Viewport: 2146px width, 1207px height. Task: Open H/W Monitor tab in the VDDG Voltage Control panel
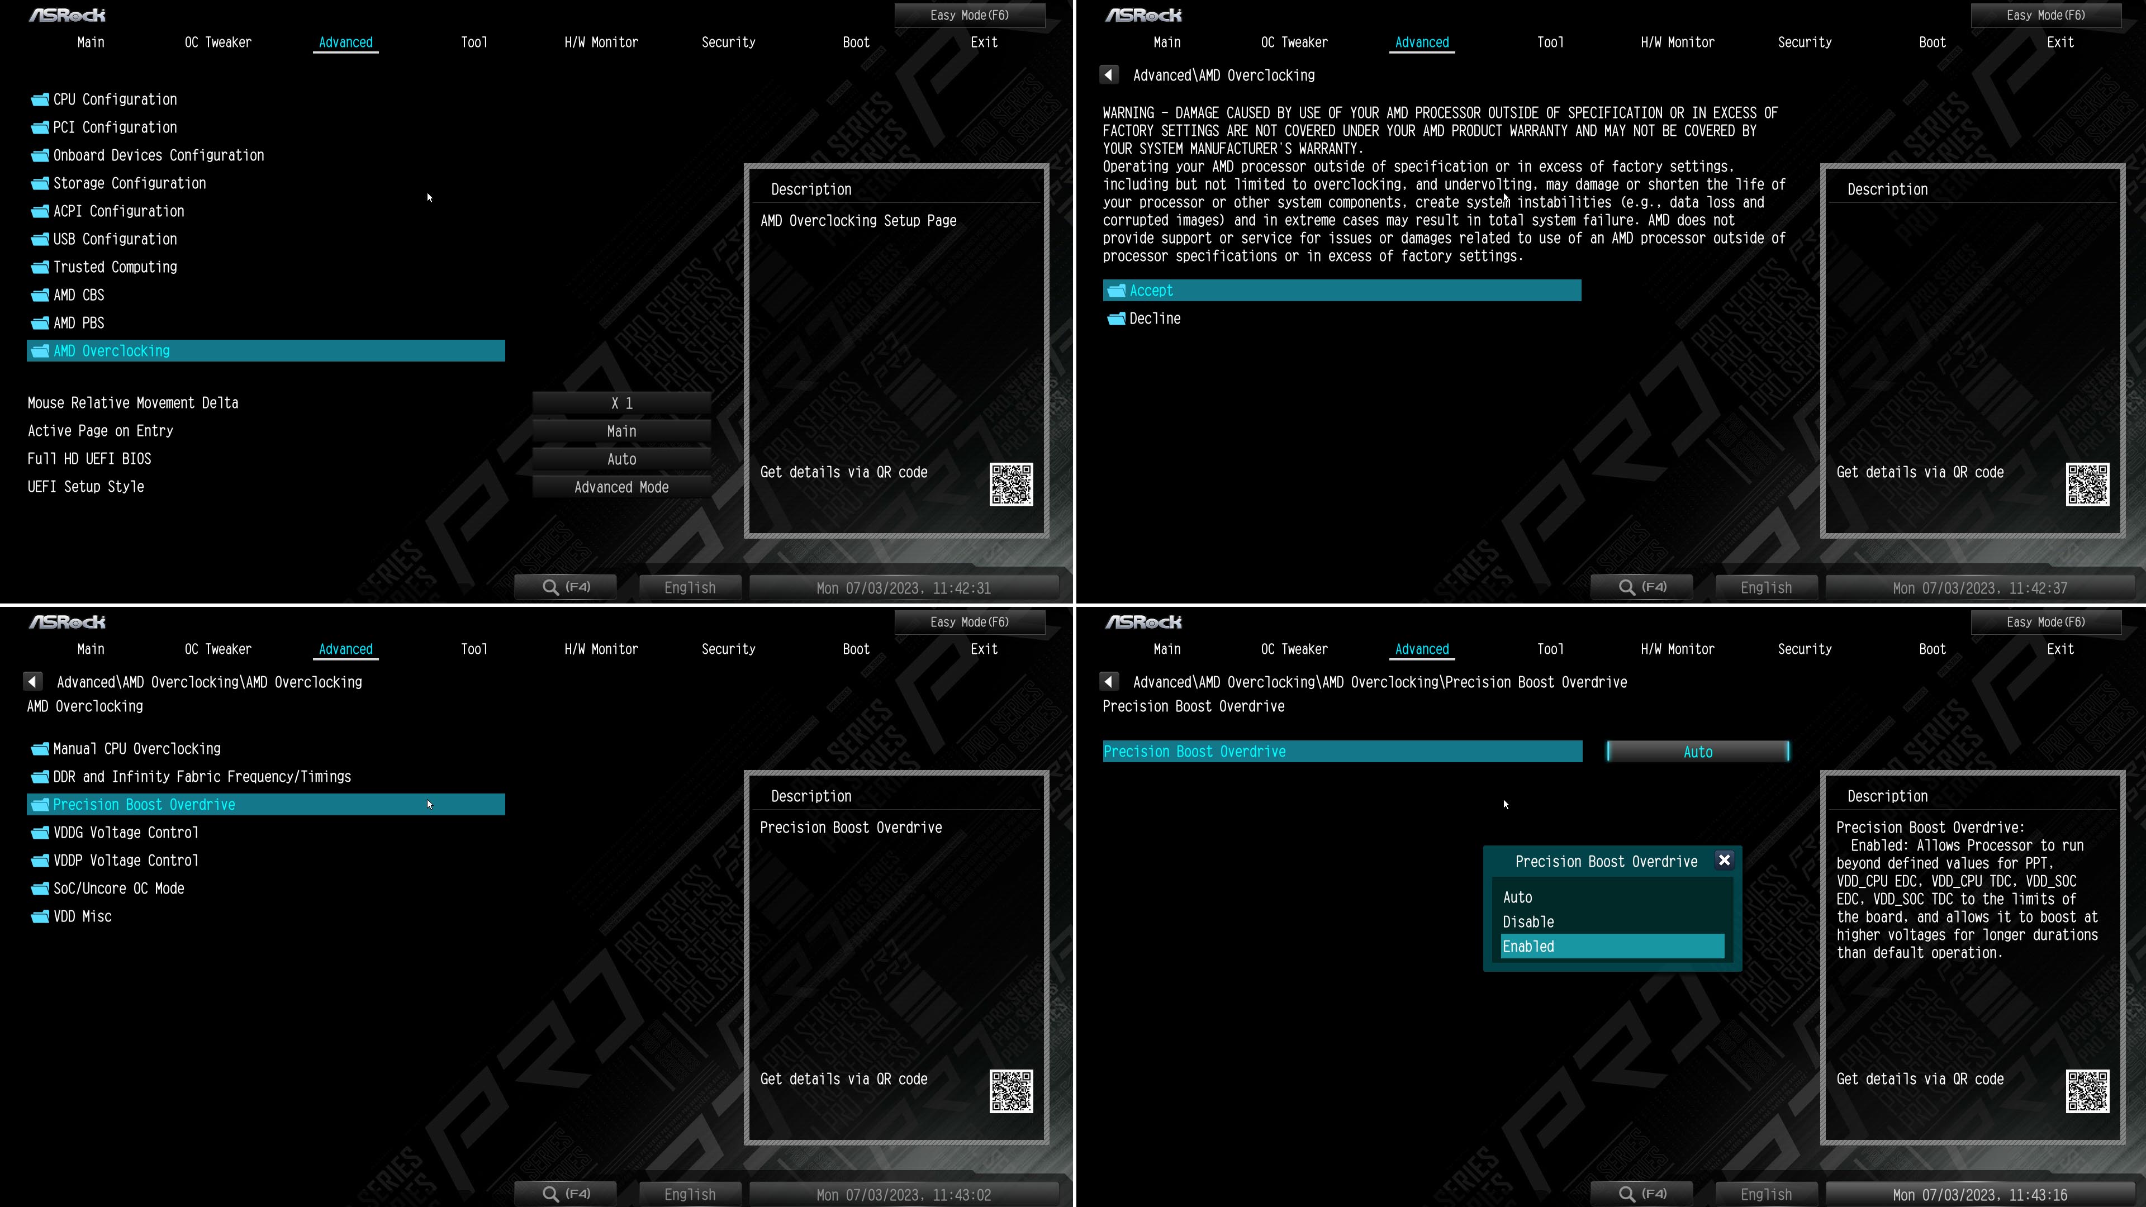tap(601, 649)
